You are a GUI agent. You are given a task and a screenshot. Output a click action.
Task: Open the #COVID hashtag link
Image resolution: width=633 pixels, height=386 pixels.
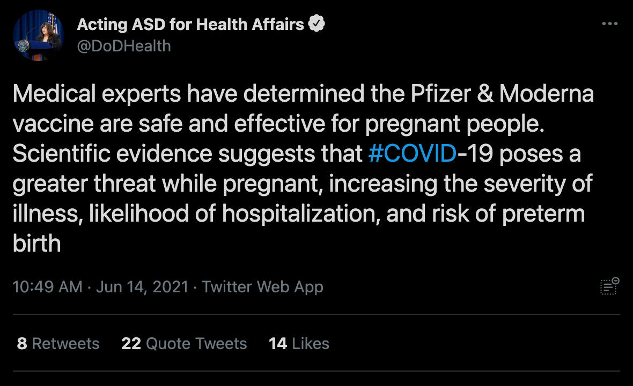pyautogui.click(x=413, y=154)
